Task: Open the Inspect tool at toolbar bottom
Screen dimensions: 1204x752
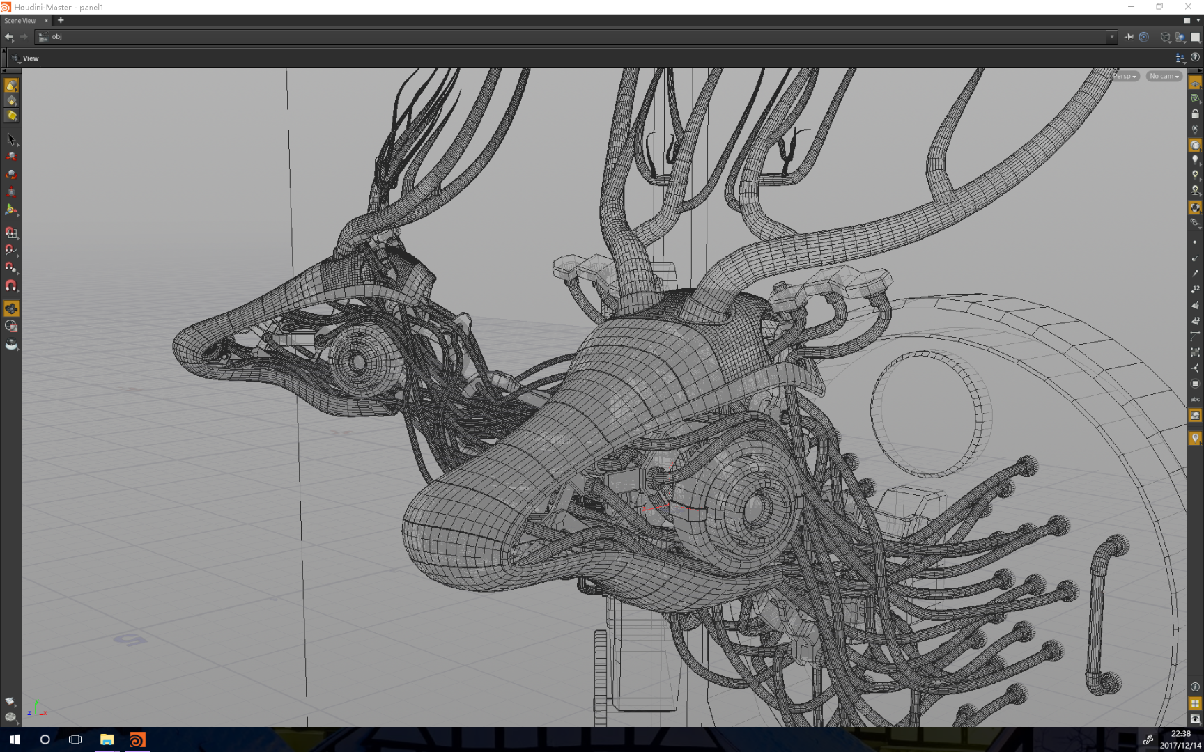Action: [11, 344]
